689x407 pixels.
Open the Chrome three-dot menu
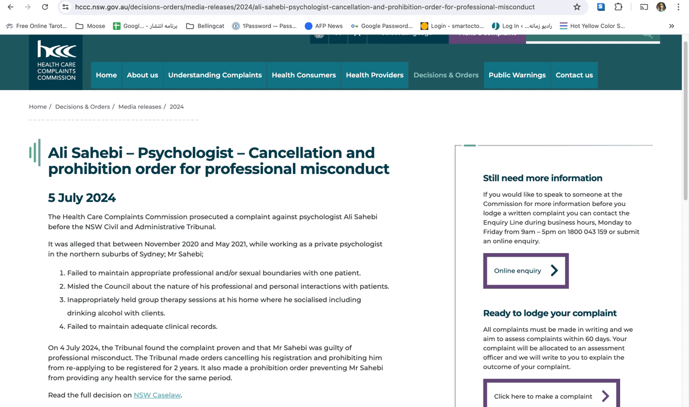[x=679, y=7]
